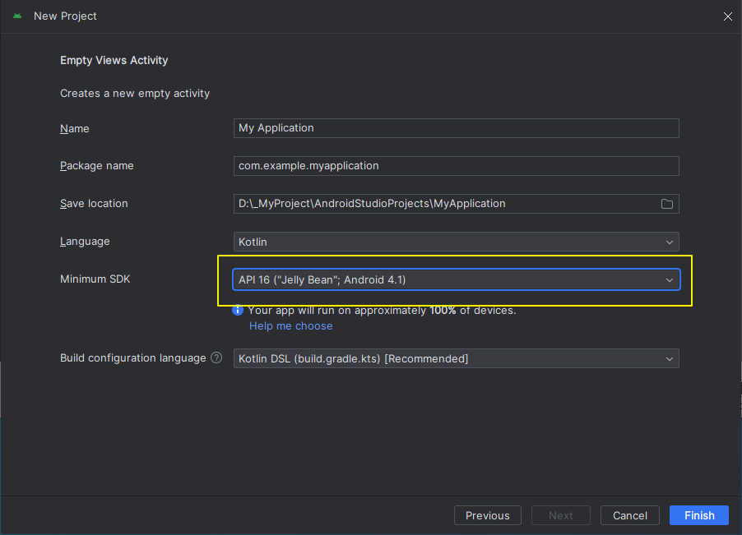Screen dimensions: 742x535
Task: Click the Name field with My Application
Action: (x=457, y=128)
